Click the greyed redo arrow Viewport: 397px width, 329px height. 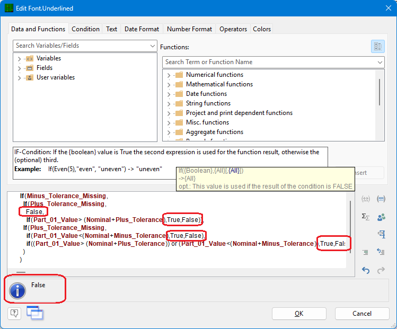[x=381, y=270]
